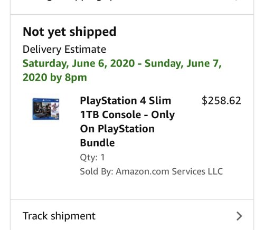This screenshot has height=230, width=264.
Task: Click the $258.62 item price
Action: point(221,101)
